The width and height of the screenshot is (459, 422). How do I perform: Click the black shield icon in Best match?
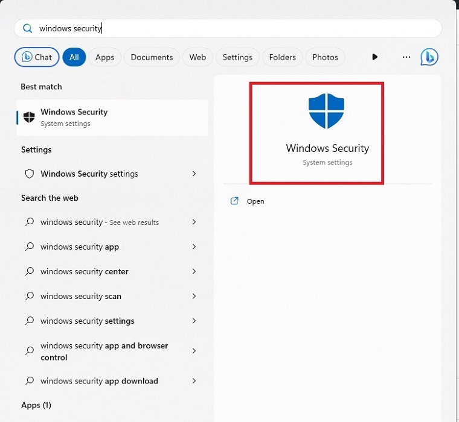(x=29, y=118)
